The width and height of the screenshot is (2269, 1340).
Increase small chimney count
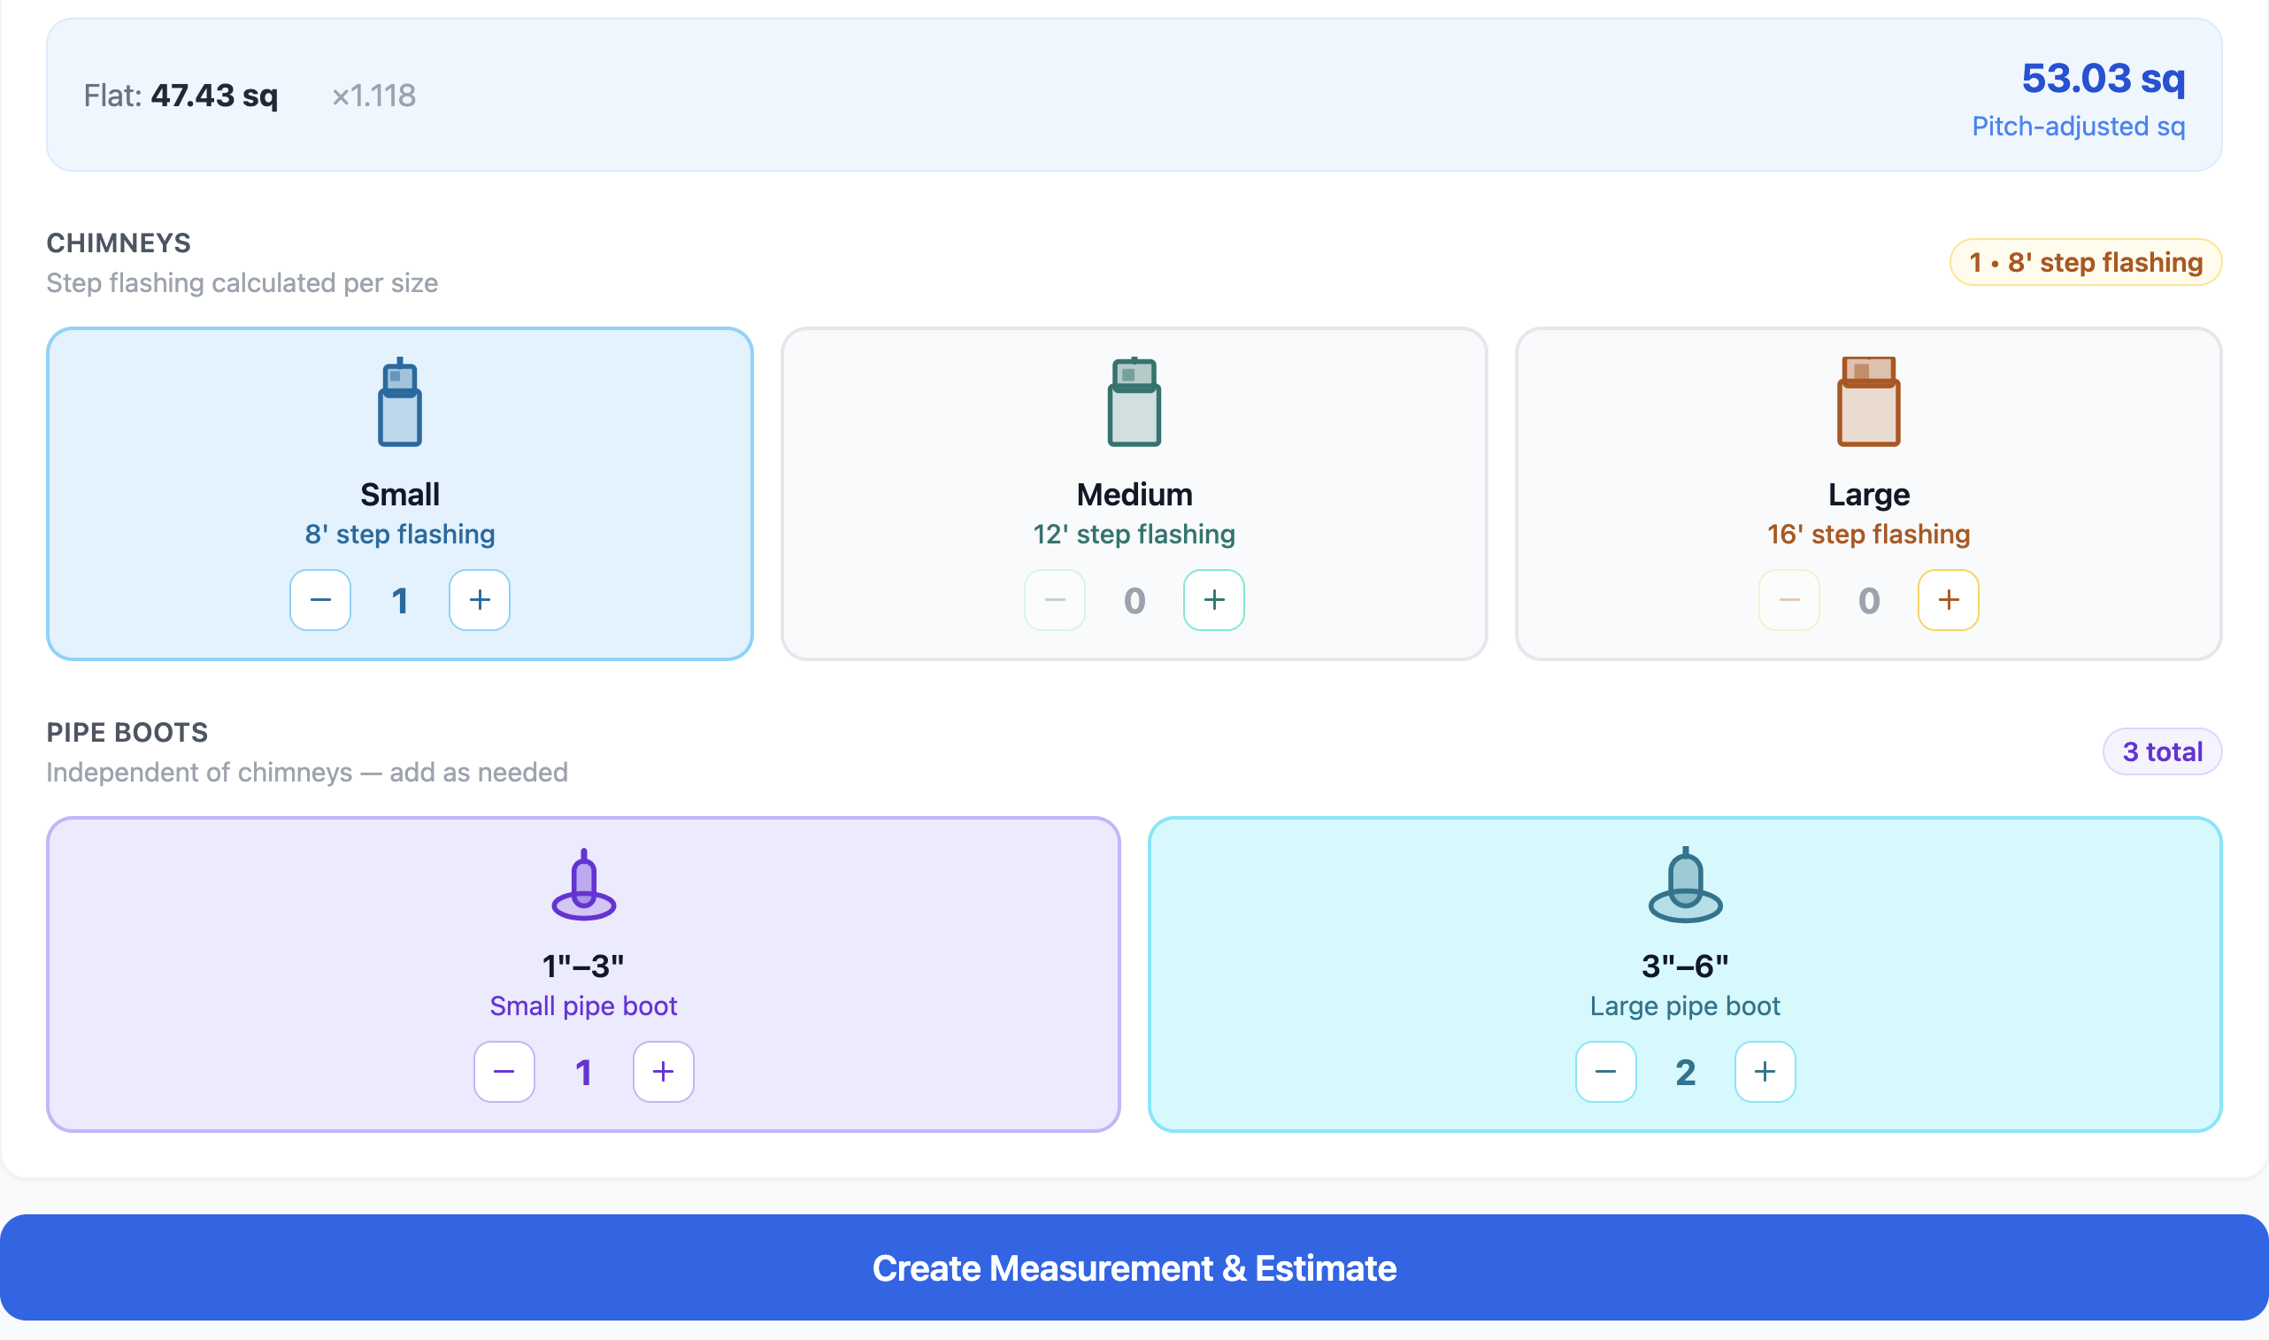(480, 599)
